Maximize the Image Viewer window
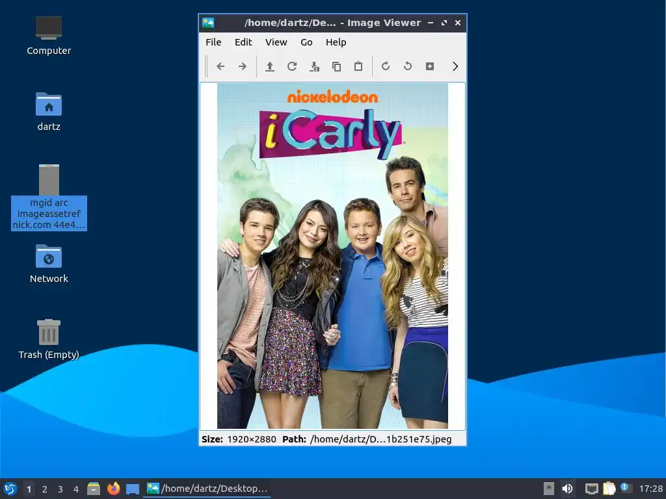The height and width of the screenshot is (499, 666). (444, 23)
